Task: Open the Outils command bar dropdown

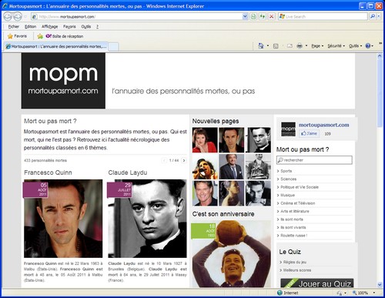Action: [x=355, y=46]
